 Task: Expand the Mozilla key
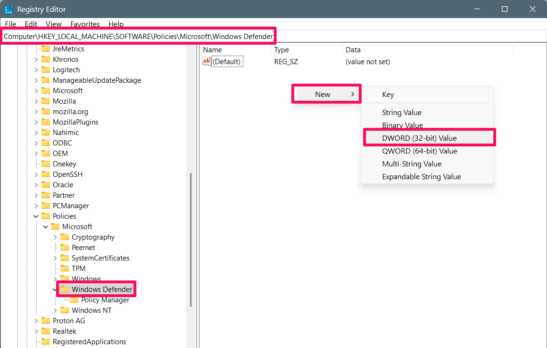point(36,102)
